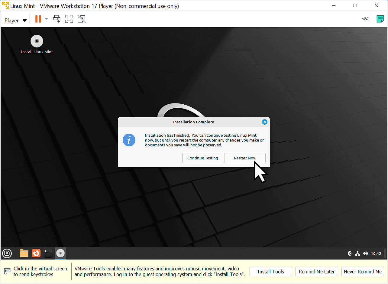Collapse toolbar with double chevron icon
The image size is (388, 284).
click(x=365, y=19)
